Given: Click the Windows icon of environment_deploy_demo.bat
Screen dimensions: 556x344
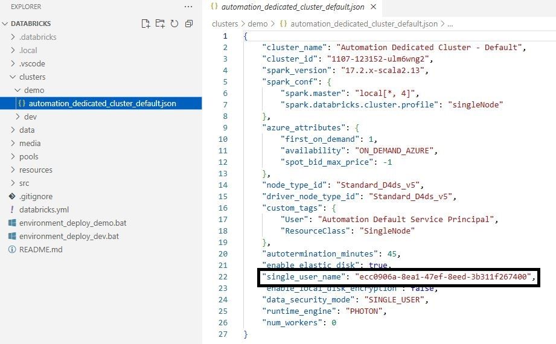Looking at the screenshot, I should 12,223.
